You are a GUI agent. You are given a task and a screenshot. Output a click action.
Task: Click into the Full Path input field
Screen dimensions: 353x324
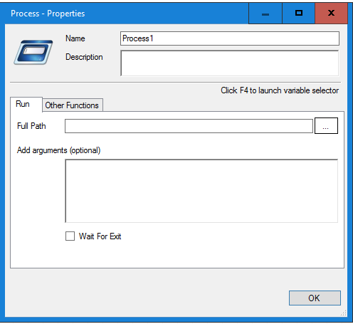[189, 126]
